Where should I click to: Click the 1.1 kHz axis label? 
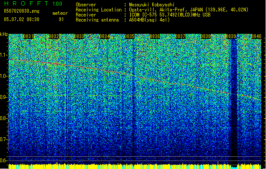click(x=3, y=55)
